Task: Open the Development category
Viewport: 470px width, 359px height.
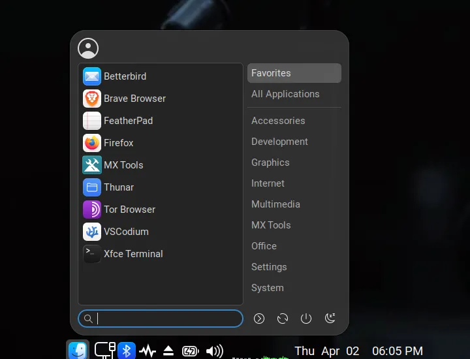Action: click(x=294, y=142)
